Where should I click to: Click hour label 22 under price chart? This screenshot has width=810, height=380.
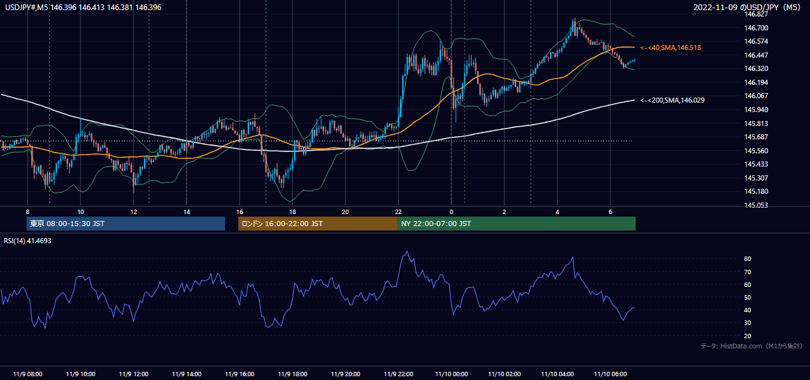pos(398,212)
